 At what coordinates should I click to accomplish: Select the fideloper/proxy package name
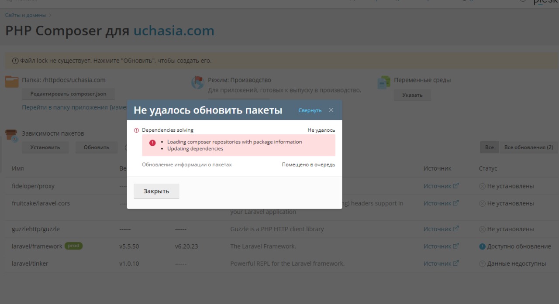click(x=33, y=186)
